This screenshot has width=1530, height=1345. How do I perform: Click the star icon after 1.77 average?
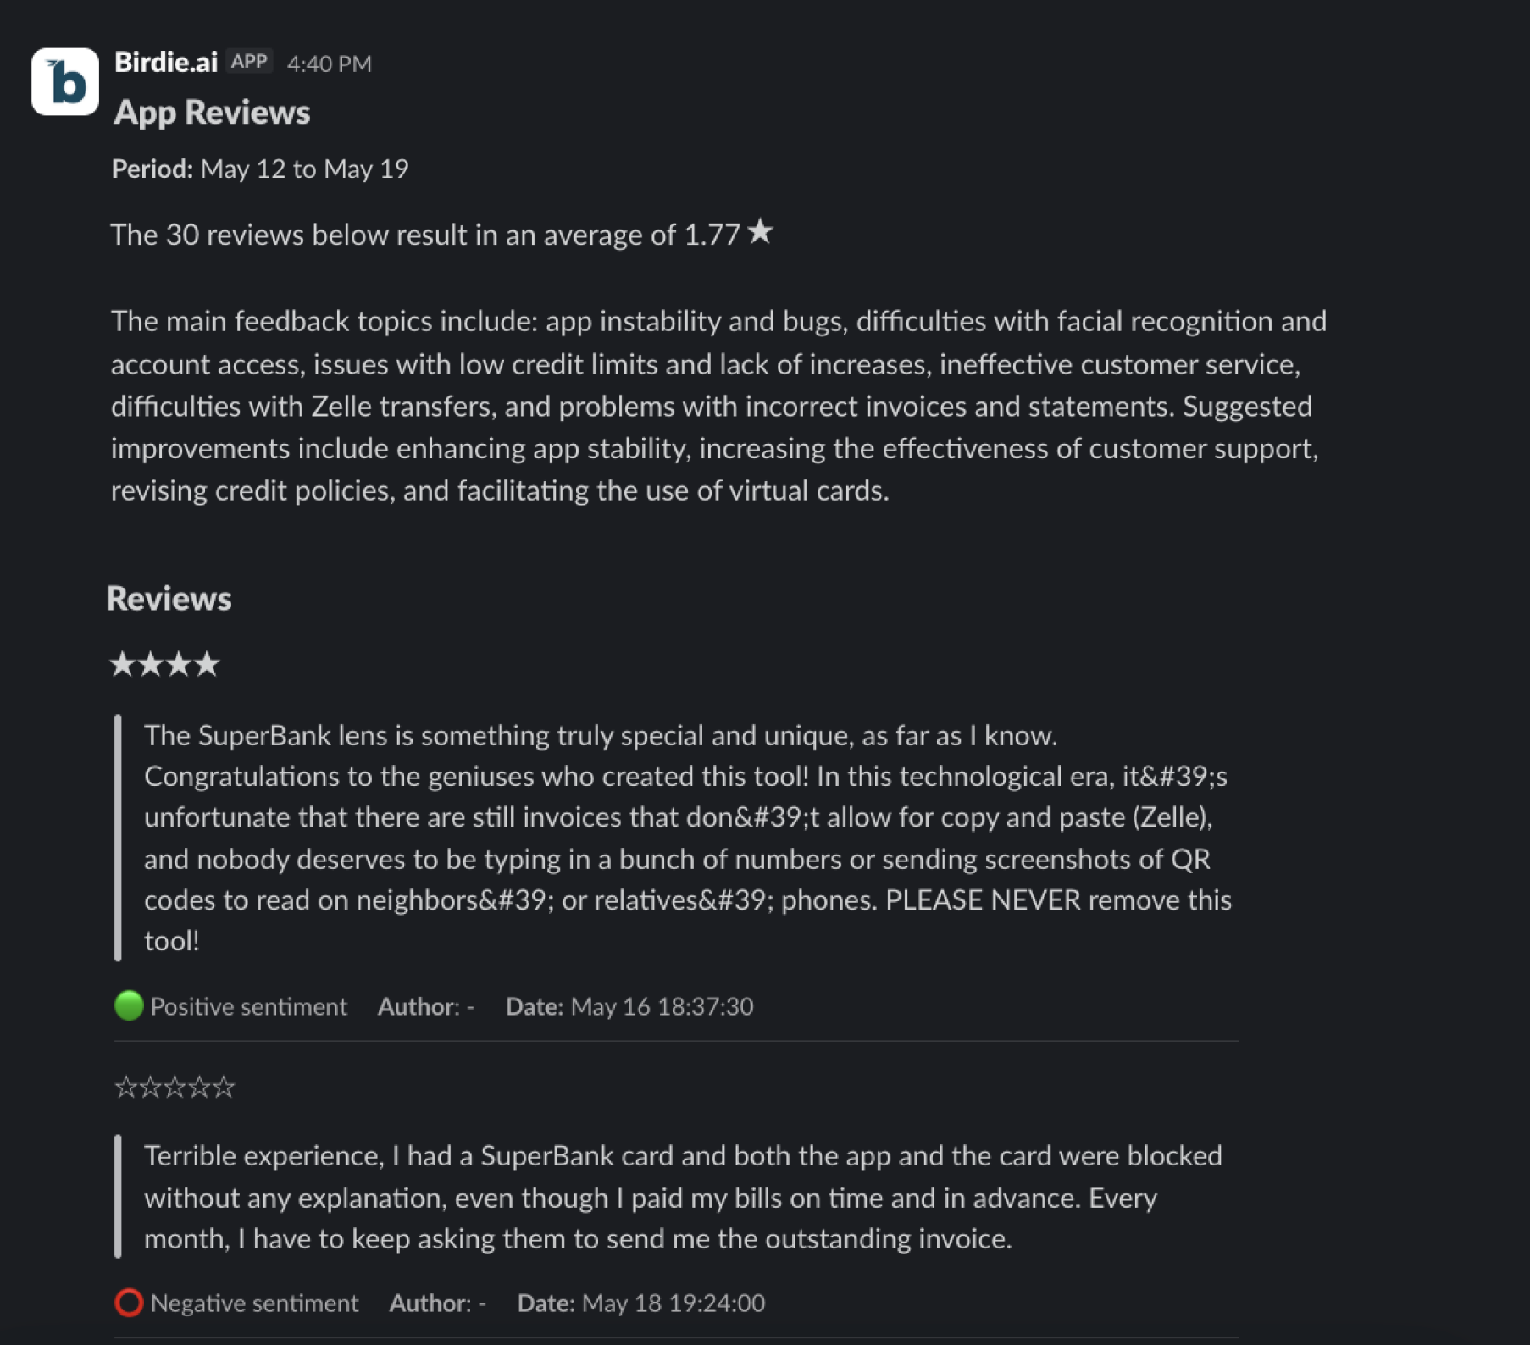(x=761, y=231)
